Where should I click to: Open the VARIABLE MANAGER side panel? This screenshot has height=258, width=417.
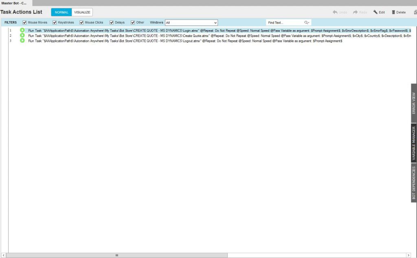[x=414, y=143]
